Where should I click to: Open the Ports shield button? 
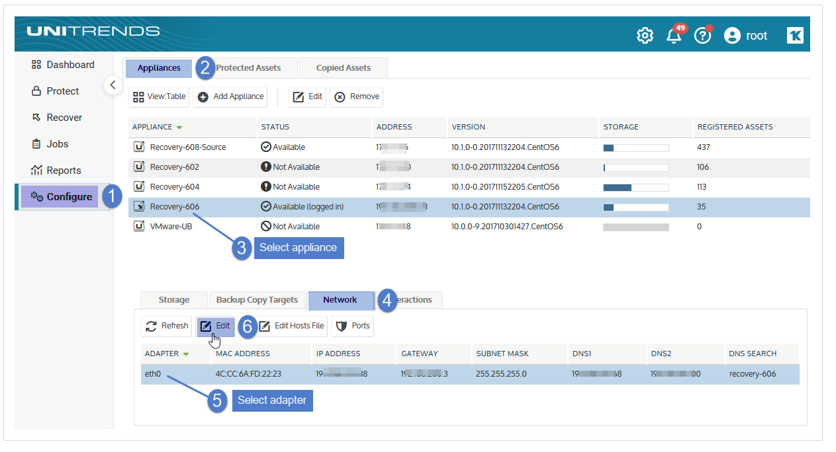click(x=353, y=326)
